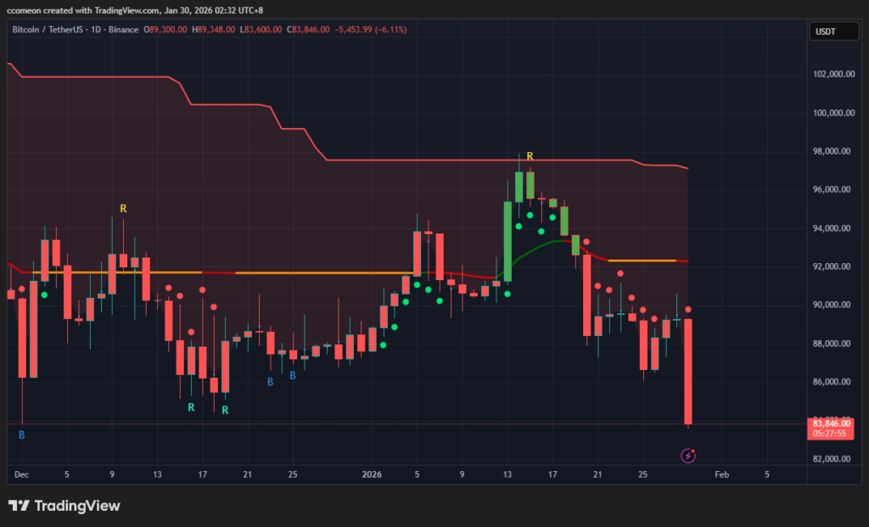Click the purple lightning event icon
The image size is (869, 527).
[688, 456]
